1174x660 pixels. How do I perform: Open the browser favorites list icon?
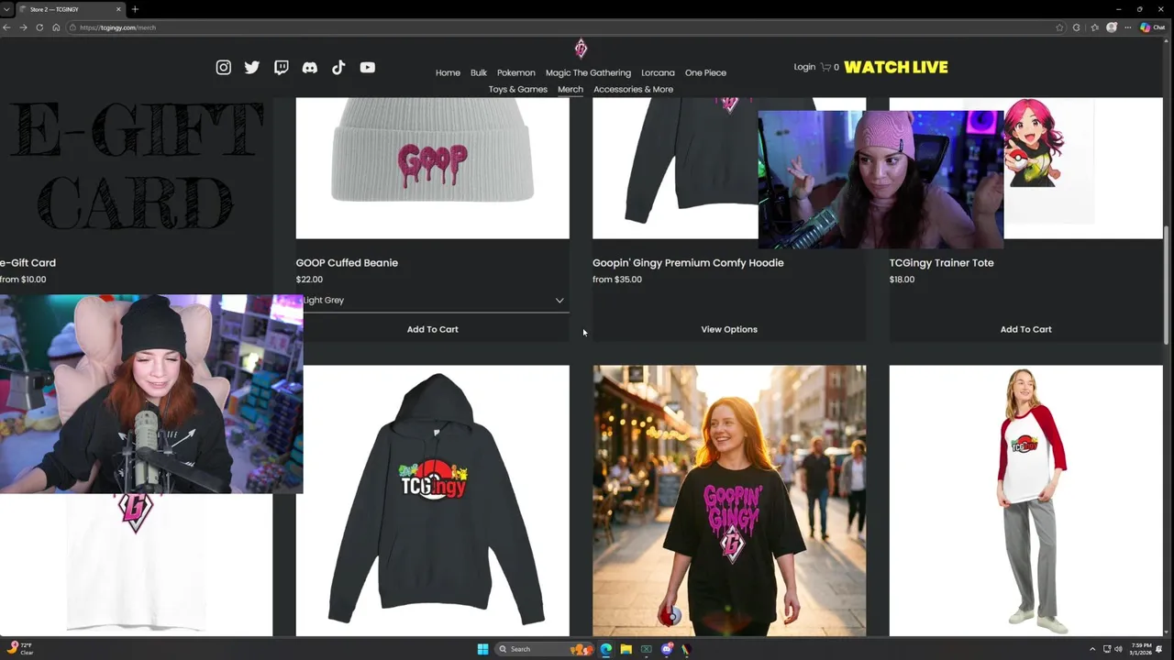[1094, 27]
